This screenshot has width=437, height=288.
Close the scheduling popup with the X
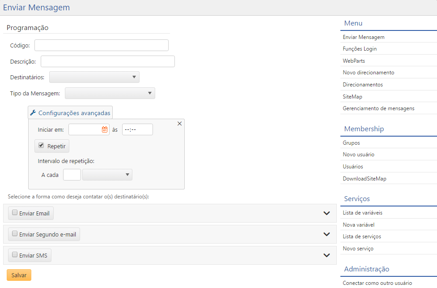coord(179,123)
